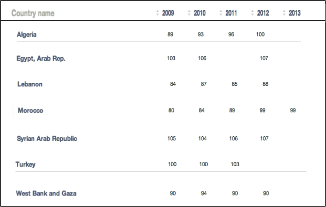This screenshot has height=207, width=326.
Task: Select the 2009 column header
Action: [168, 13]
